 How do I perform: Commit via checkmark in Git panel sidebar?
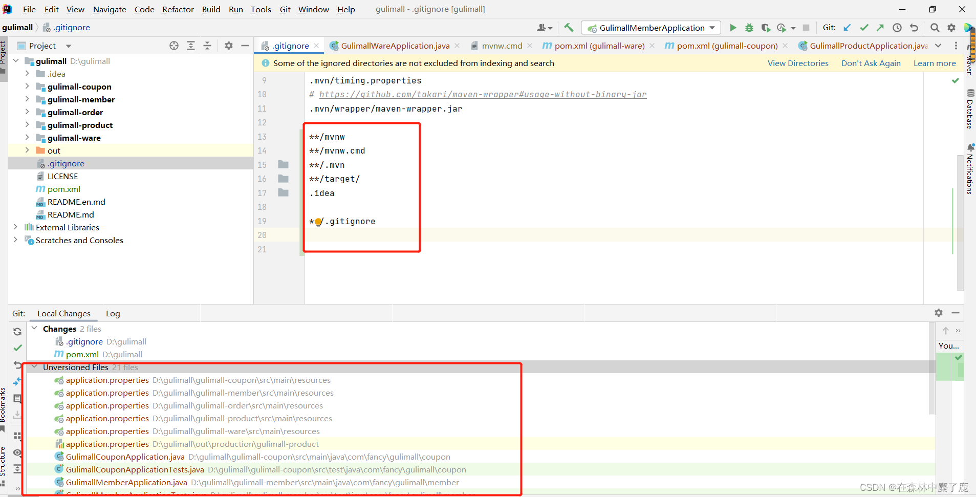click(x=17, y=348)
